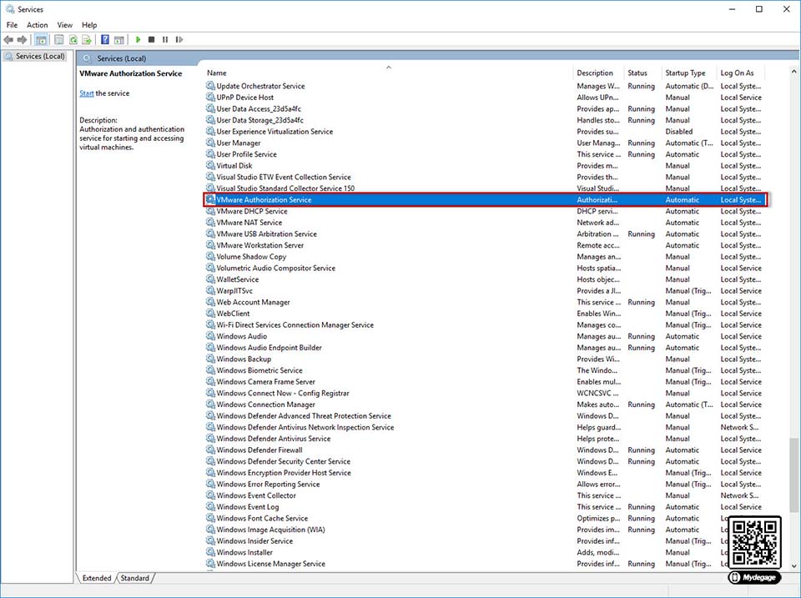Select Windows Audio Endpoint Builder
The width and height of the screenshot is (801, 598).
click(486, 347)
